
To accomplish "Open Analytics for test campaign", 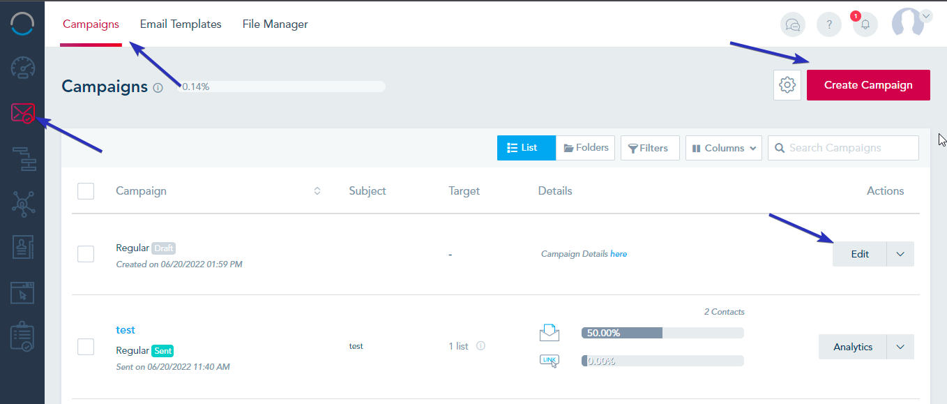I will (x=853, y=347).
